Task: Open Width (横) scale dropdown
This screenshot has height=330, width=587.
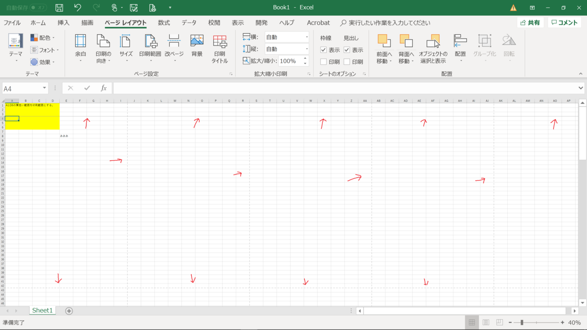Action: [x=307, y=37]
